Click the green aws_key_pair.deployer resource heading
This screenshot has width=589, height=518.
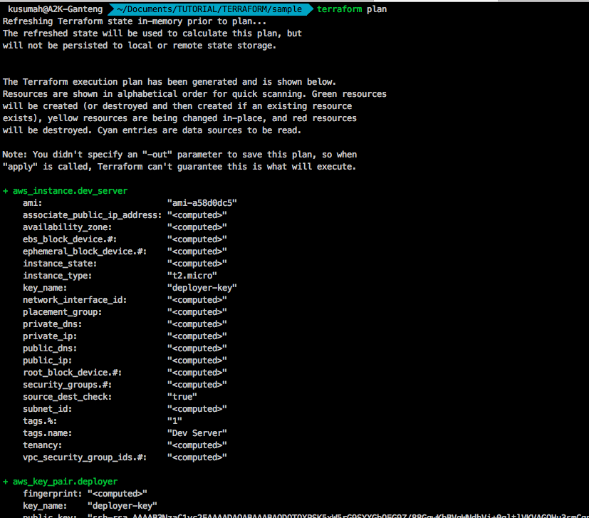pyautogui.click(x=65, y=481)
